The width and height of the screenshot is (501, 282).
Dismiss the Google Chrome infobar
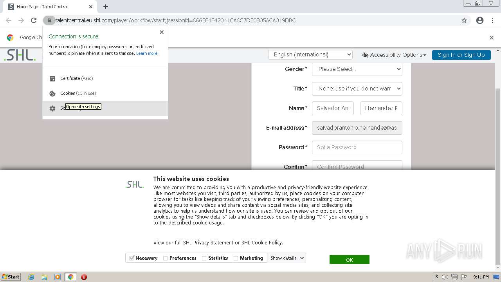pos(492,38)
